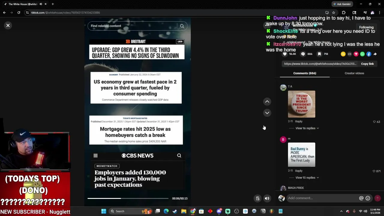Open original sound - The White House link
Image resolution: width=384 pixels, height=216 pixels.
coord(308,42)
